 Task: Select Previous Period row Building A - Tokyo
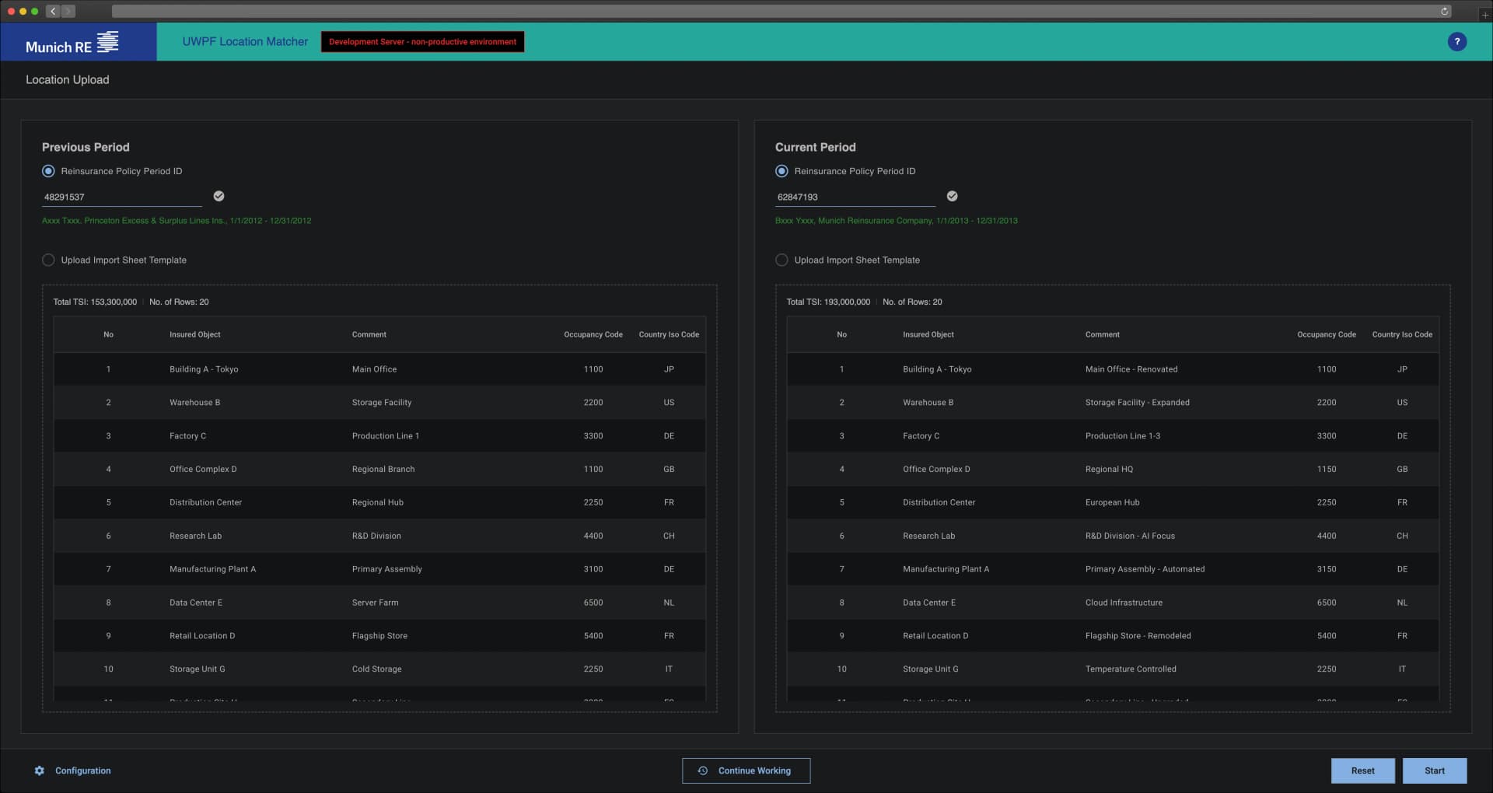pyautogui.click(x=379, y=369)
